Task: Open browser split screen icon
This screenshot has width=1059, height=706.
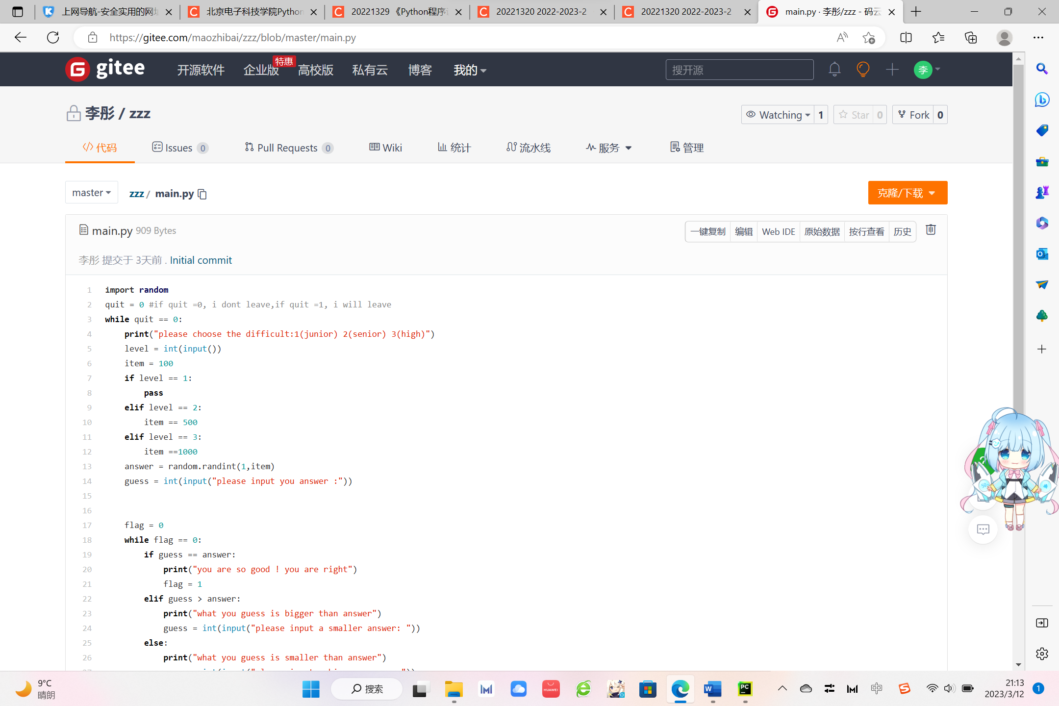Action: (x=906, y=38)
